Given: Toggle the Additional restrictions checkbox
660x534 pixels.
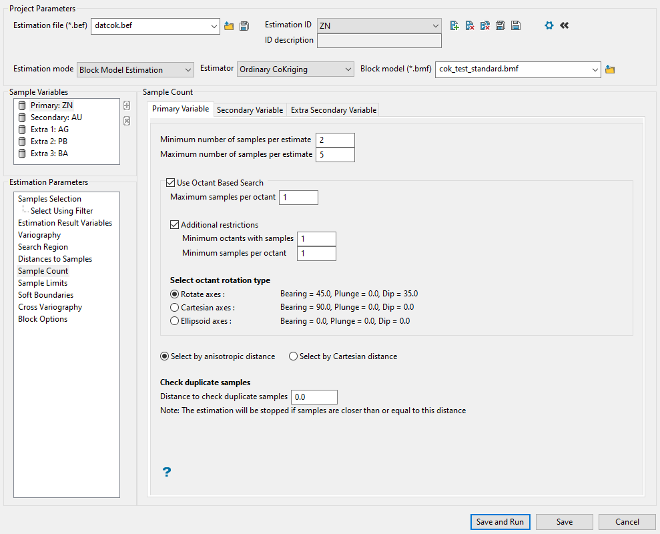Looking at the screenshot, I should pos(176,225).
